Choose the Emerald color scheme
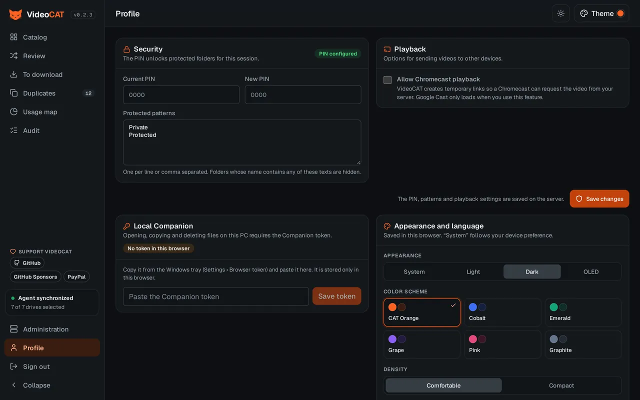 (583, 312)
